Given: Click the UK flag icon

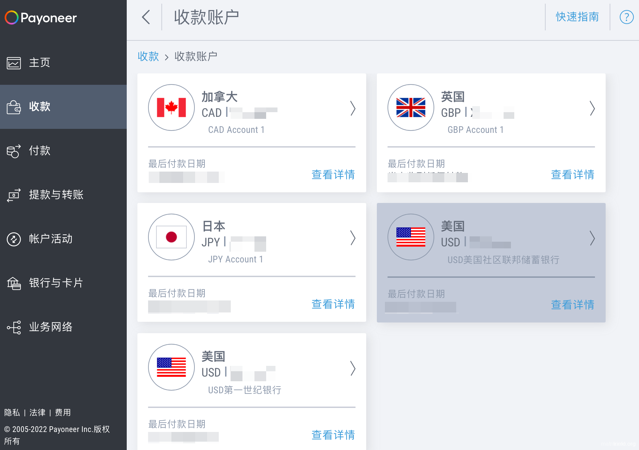Looking at the screenshot, I should [x=411, y=107].
